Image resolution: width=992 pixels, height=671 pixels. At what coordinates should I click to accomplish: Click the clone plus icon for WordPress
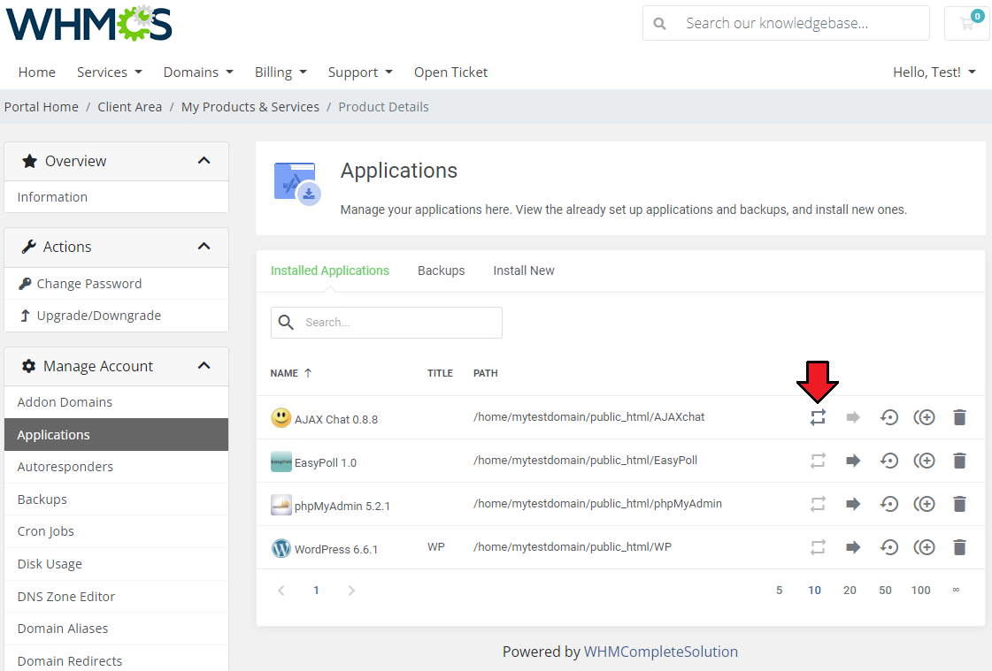point(925,547)
